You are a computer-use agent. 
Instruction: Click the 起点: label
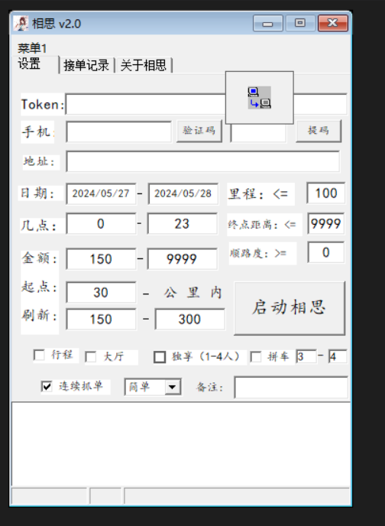[x=39, y=287]
